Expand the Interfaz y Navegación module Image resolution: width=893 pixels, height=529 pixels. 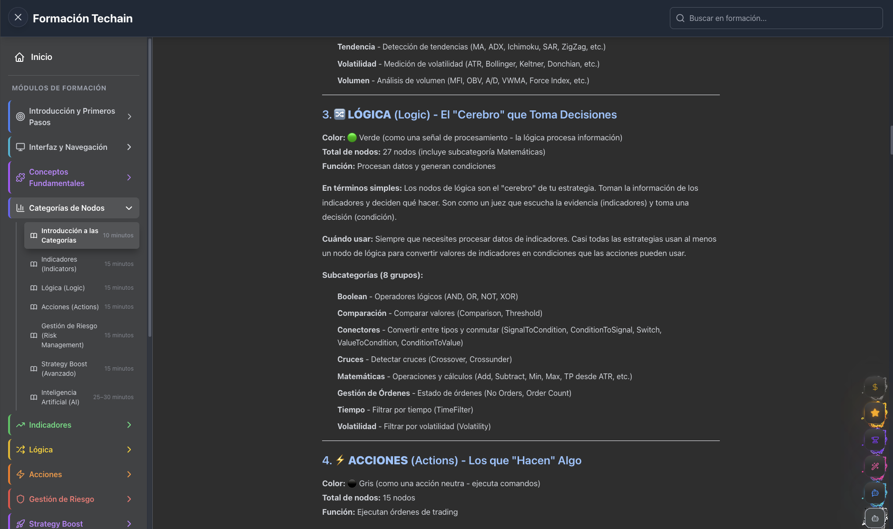click(x=129, y=147)
